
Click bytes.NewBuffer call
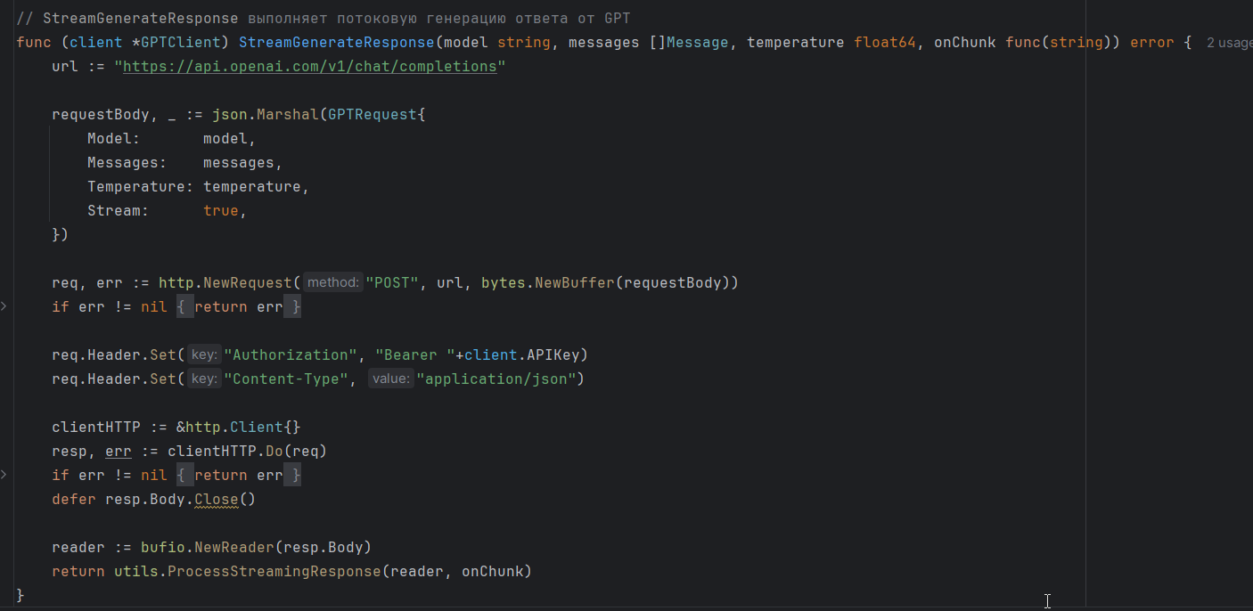(x=548, y=283)
